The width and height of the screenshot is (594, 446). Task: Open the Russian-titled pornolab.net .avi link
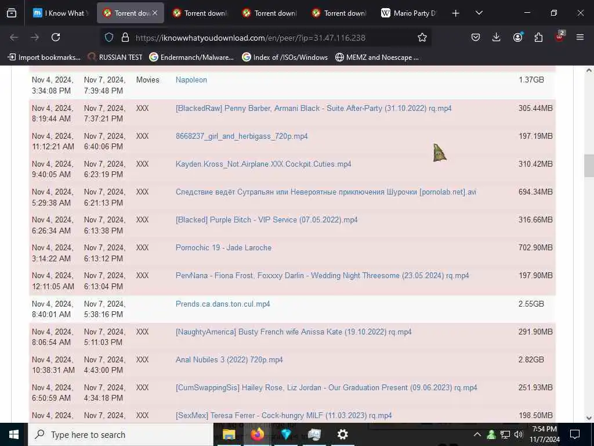(x=326, y=192)
